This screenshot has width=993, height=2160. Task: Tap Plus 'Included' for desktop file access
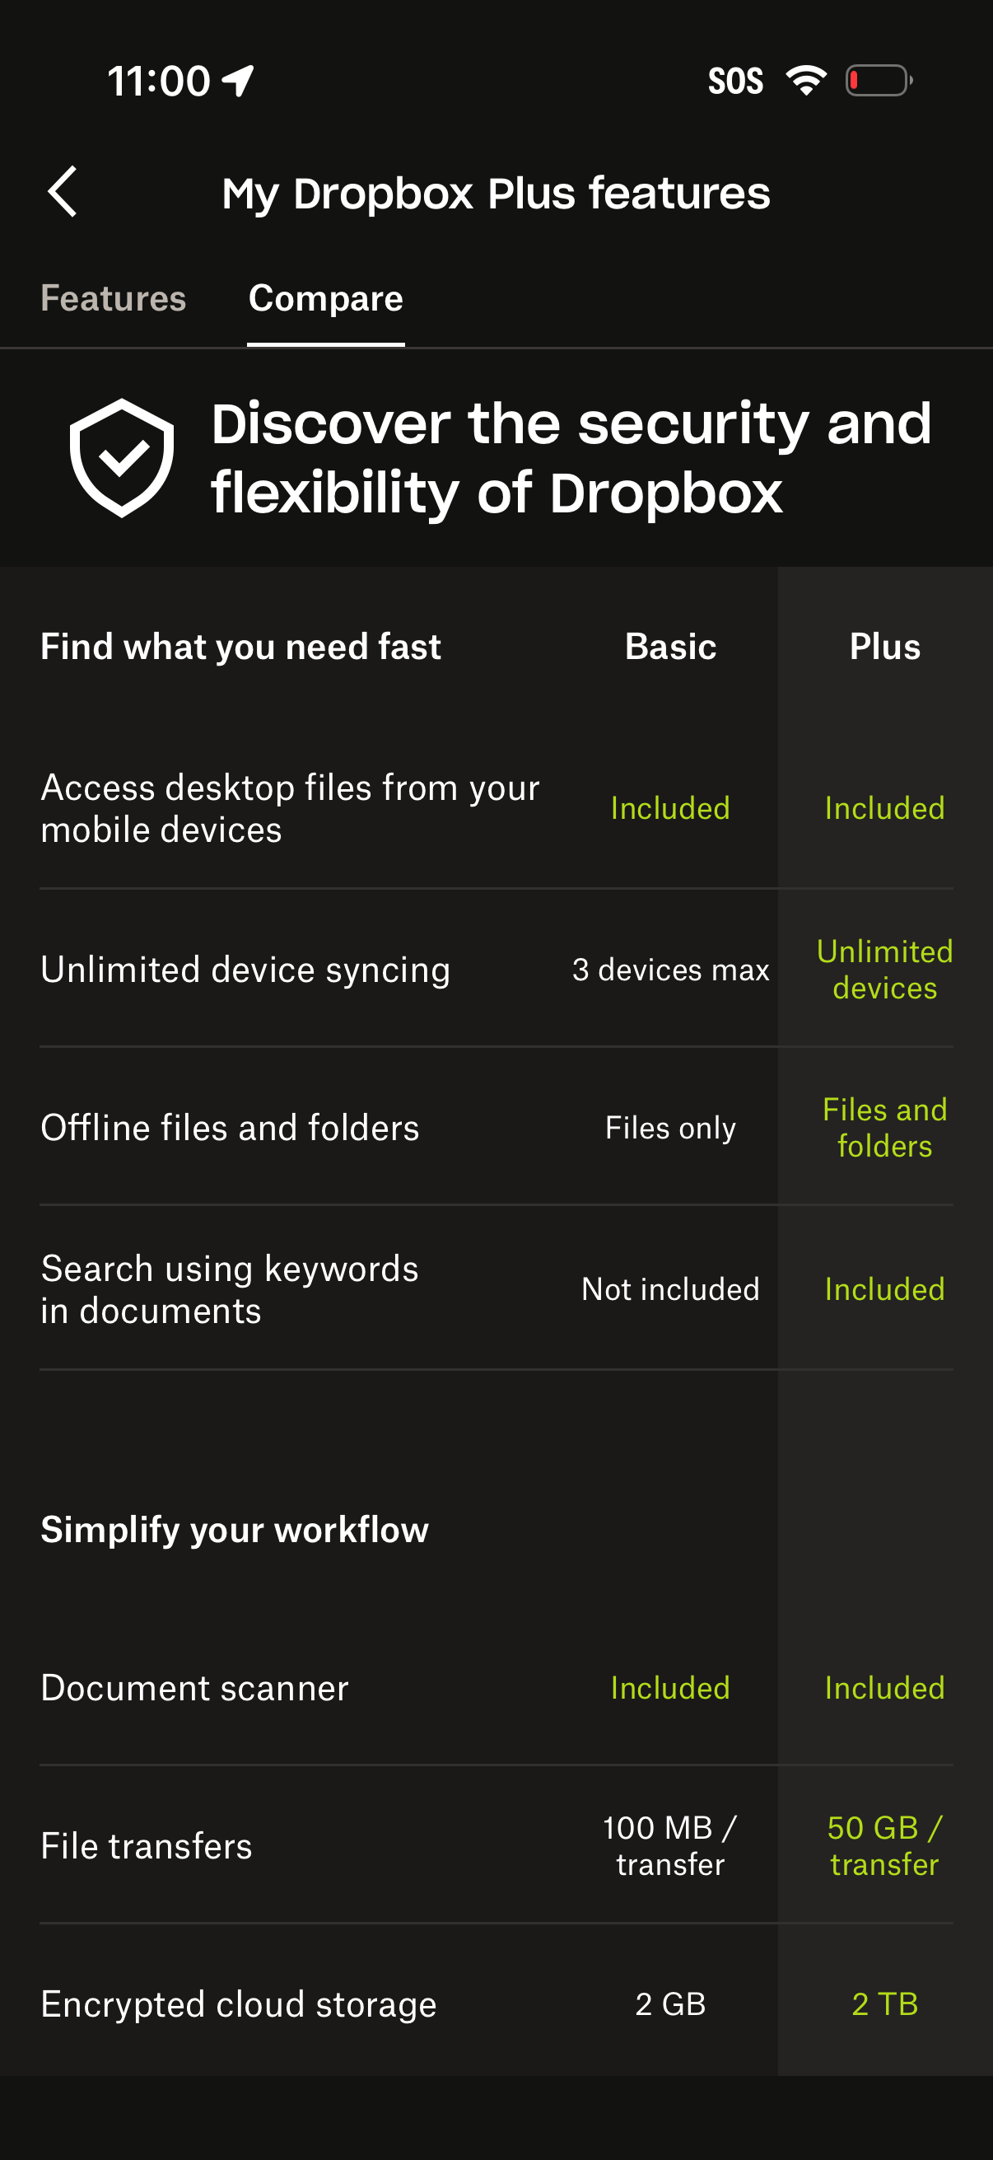pyautogui.click(x=885, y=808)
